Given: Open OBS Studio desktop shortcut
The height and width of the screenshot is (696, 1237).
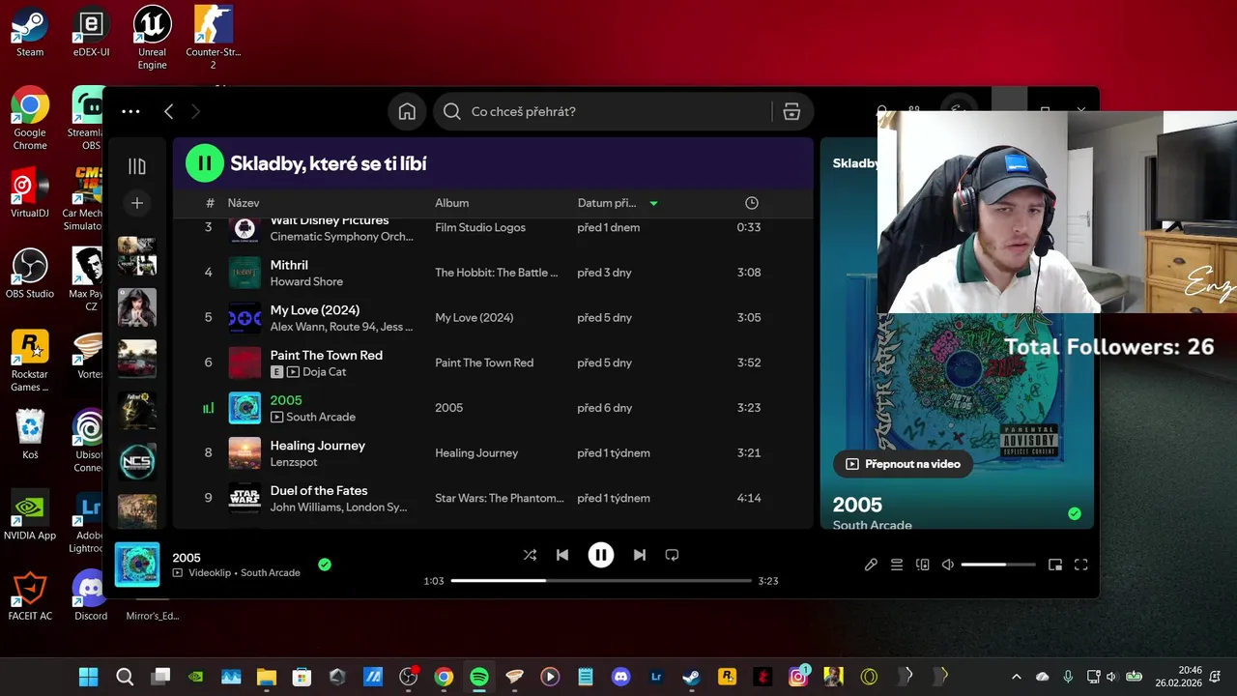Looking at the screenshot, I should (30, 273).
